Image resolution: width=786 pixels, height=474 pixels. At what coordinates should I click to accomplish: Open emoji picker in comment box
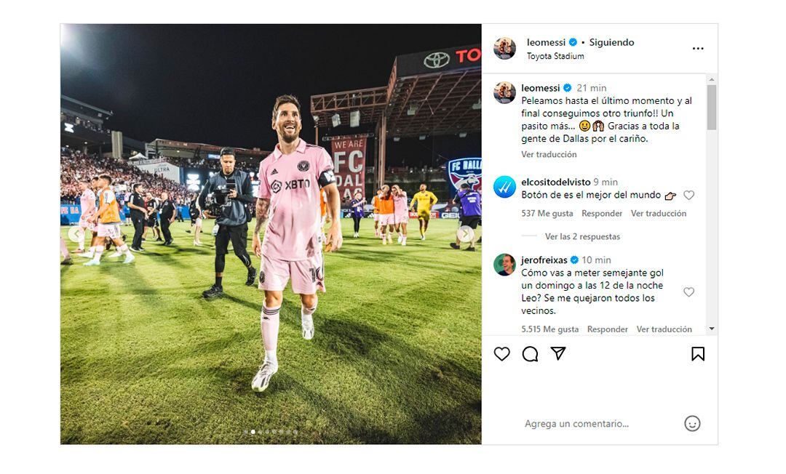point(692,423)
